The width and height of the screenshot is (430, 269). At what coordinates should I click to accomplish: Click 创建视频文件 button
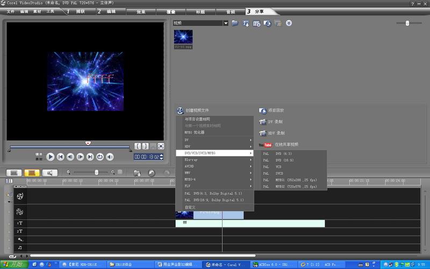(193, 110)
